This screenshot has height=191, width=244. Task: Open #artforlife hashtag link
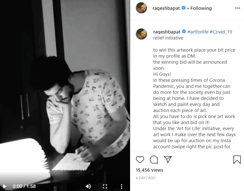point(198,32)
